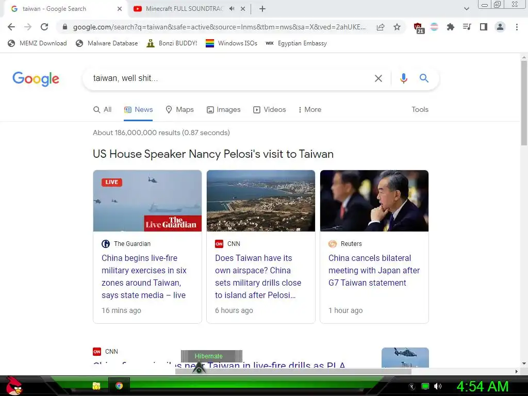Open the Chrome profile avatar
528x396 pixels.
point(500,27)
